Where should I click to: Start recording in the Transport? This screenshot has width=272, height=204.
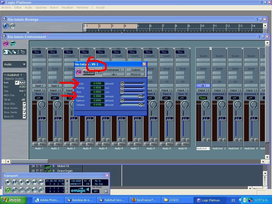click(8, 182)
